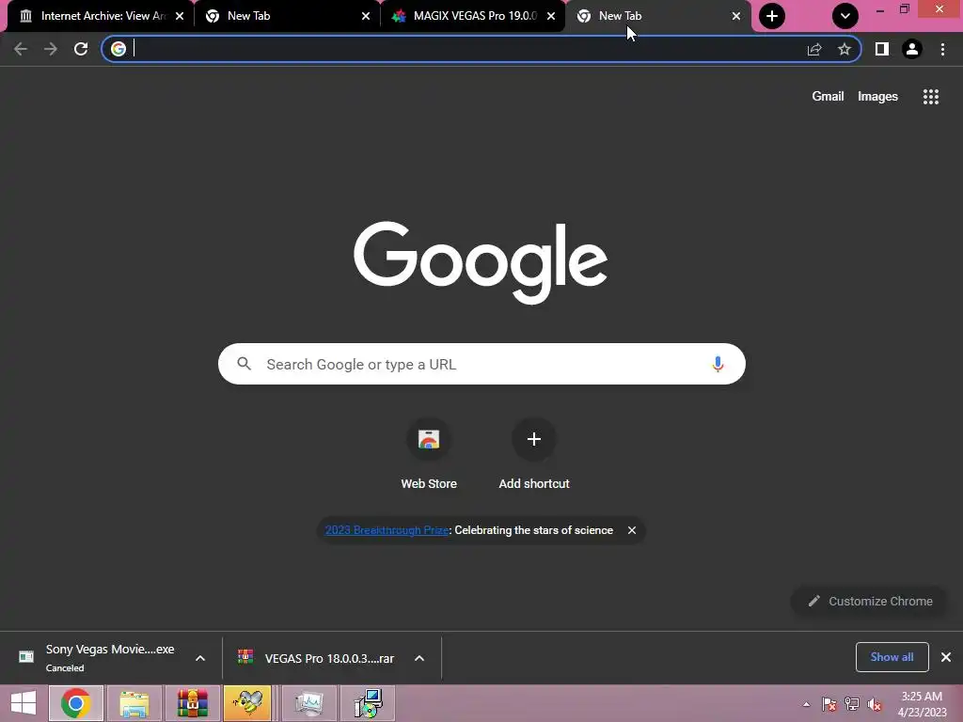
Task: Close the active New Tab
Action: (x=735, y=16)
